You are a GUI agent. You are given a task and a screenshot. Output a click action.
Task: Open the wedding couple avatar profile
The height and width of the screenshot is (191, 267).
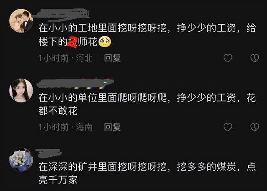[x=21, y=21]
